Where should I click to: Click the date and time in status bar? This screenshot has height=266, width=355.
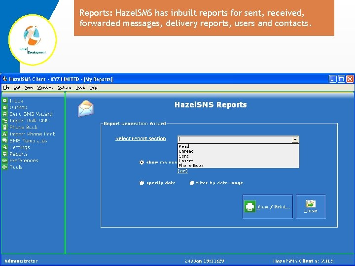205,261
